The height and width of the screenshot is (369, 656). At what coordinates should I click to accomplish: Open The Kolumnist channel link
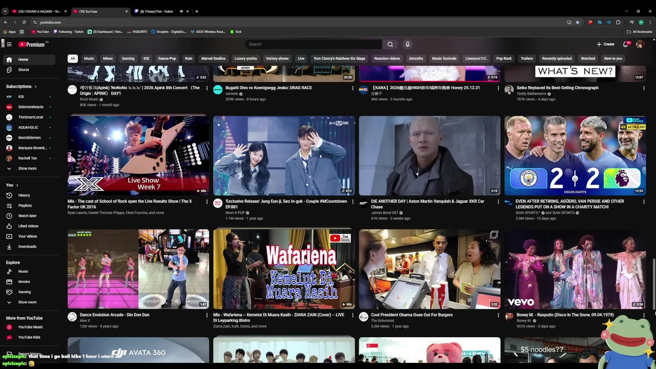click(x=382, y=321)
